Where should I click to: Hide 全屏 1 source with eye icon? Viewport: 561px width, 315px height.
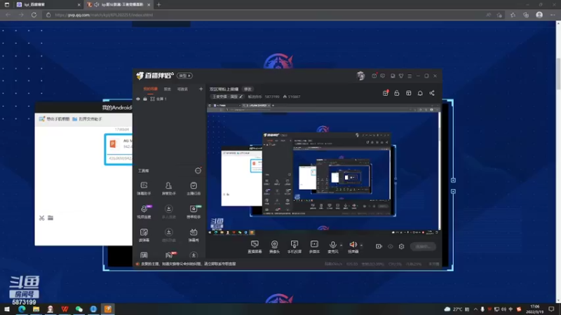(138, 99)
